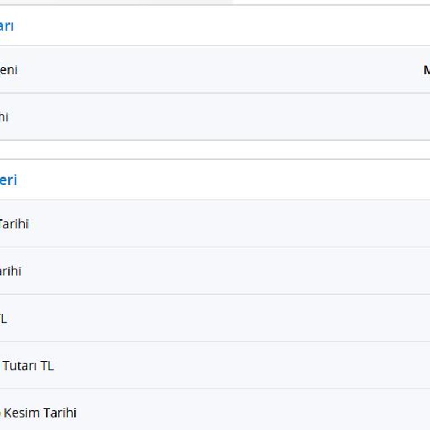Click the blank header area right of "arı"
Viewport: 430px width, 430px height.
(x=224, y=26)
